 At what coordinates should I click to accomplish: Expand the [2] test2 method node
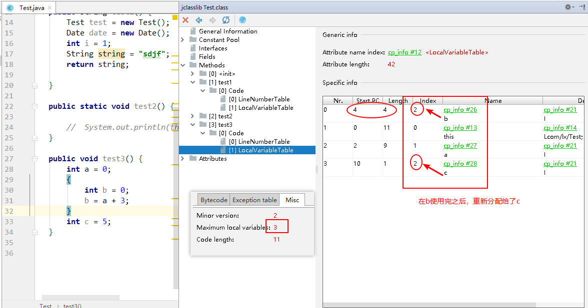click(x=193, y=116)
